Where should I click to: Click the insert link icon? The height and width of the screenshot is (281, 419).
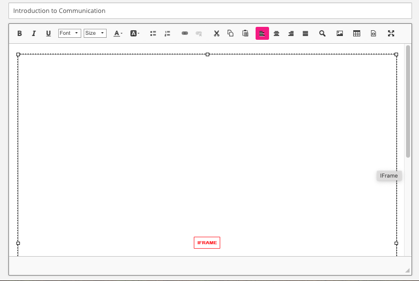(x=185, y=33)
